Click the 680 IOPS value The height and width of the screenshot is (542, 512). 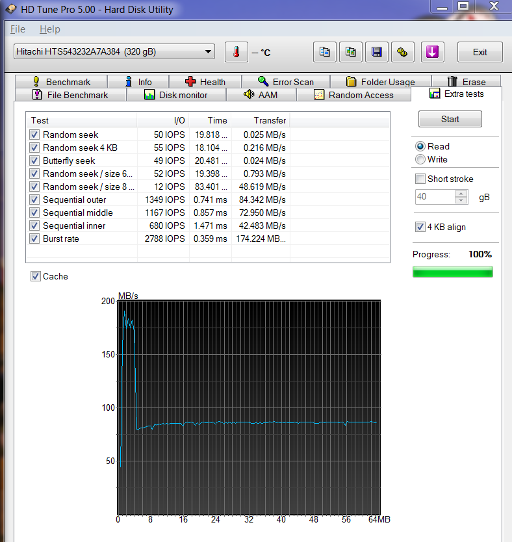tap(167, 226)
